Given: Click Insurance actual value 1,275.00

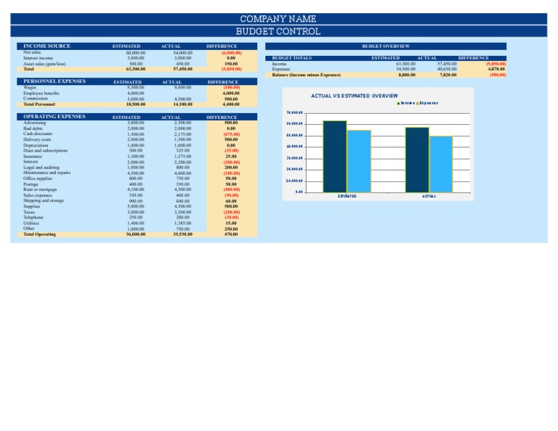Looking at the screenshot, I should tap(183, 156).
